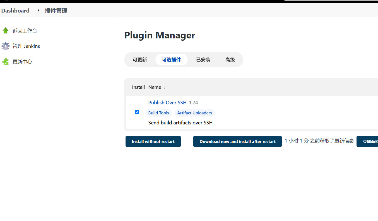Uncheck the Publish Over SSH install checkbox
The width and height of the screenshot is (378, 221).
(137, 112)
